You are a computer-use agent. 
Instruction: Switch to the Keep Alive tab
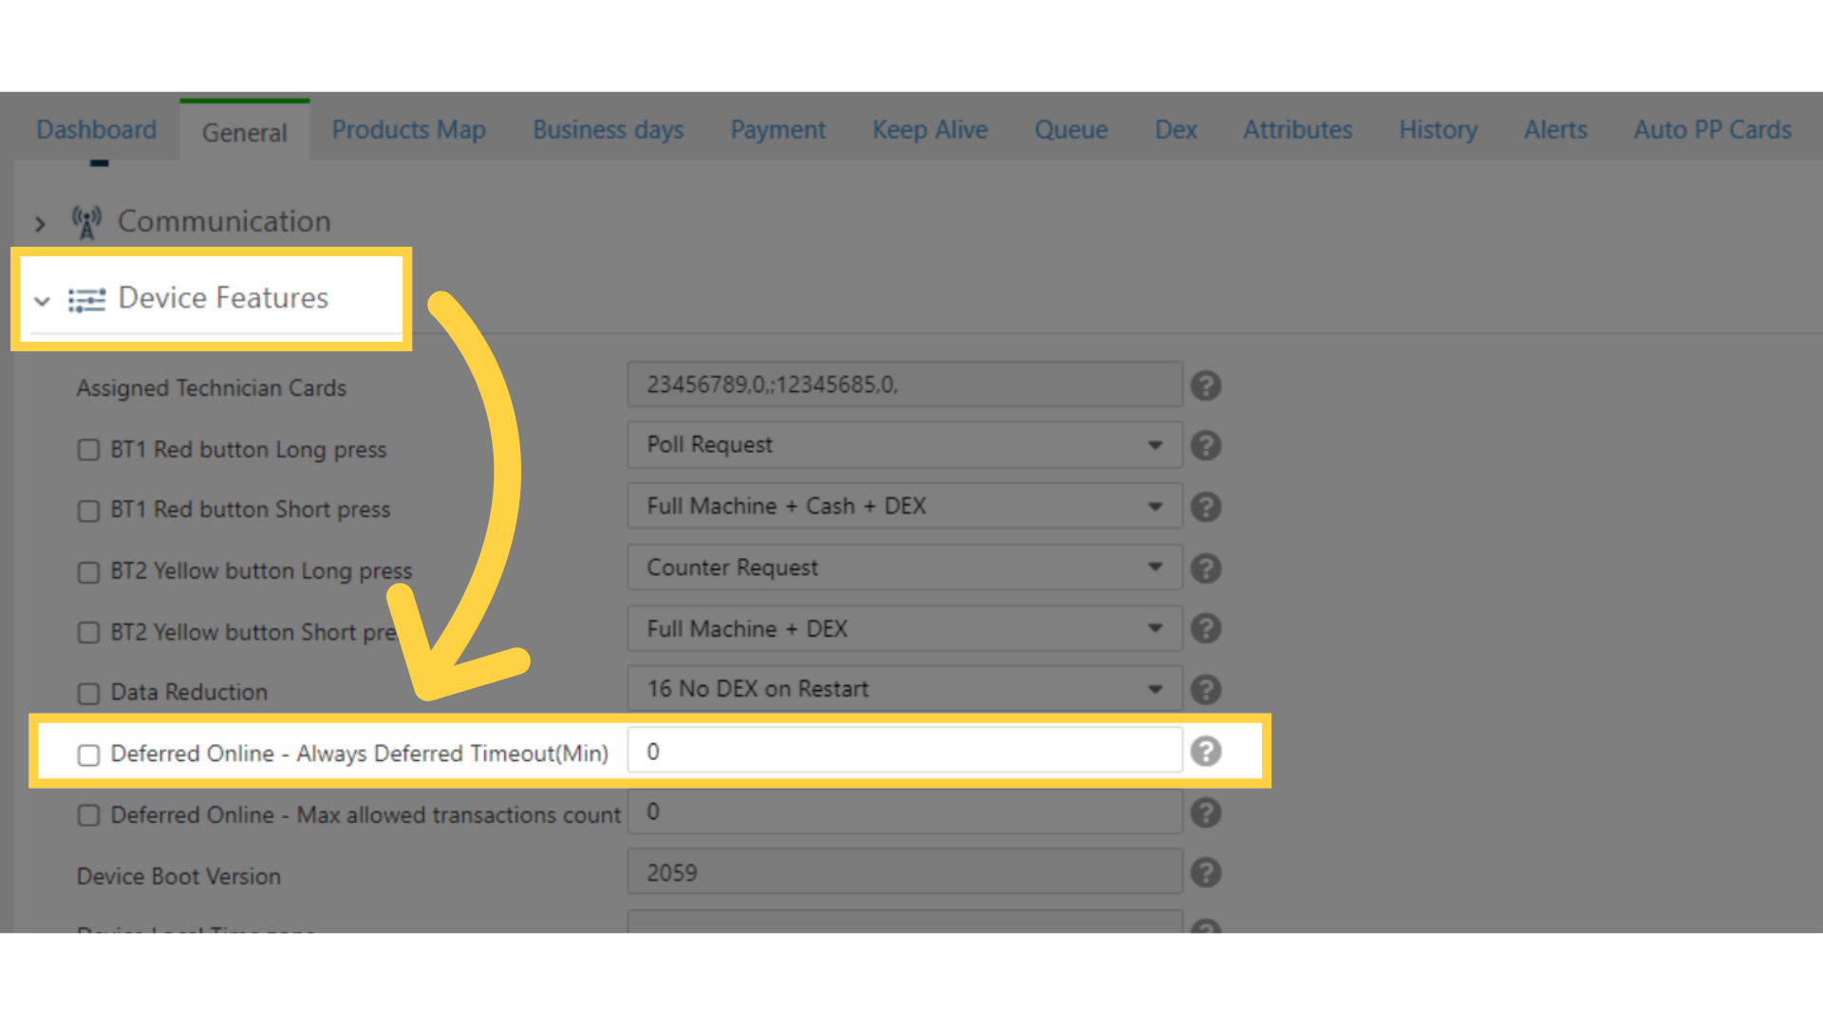click(931, 130)
